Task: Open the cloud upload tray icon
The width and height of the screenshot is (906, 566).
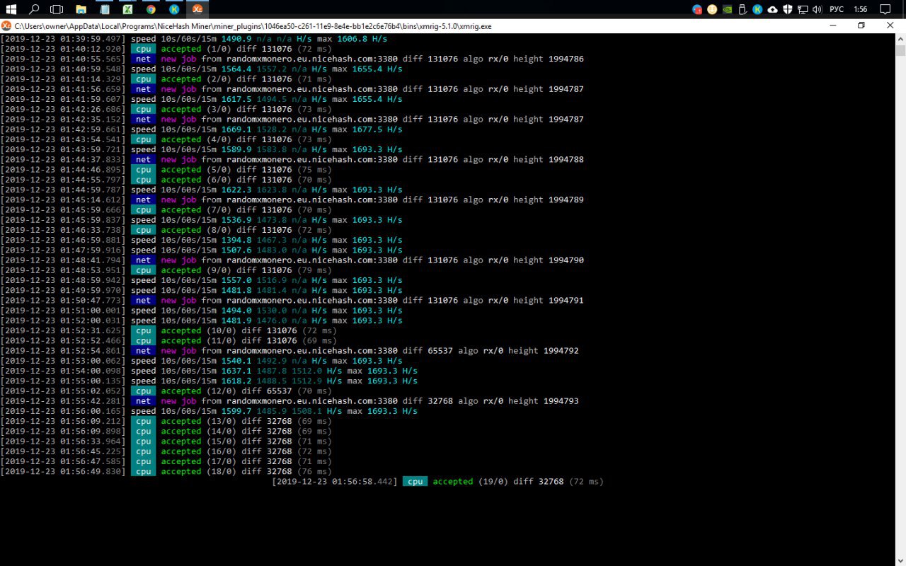Action: pos(772,9)
